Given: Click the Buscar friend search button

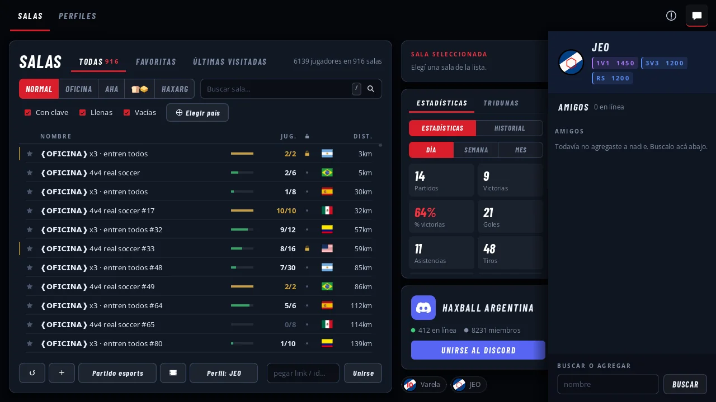Looking at the screenshot, I should point(685,384).
